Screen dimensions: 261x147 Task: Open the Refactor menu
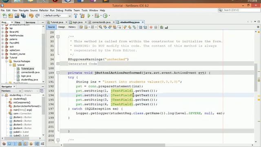click(x=44, y=10)
